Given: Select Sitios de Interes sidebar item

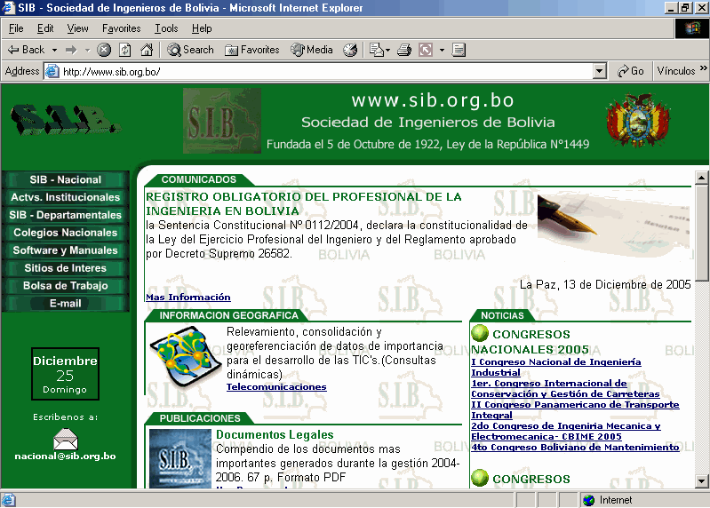Looking at the screenshot, I should pos(65,268).
